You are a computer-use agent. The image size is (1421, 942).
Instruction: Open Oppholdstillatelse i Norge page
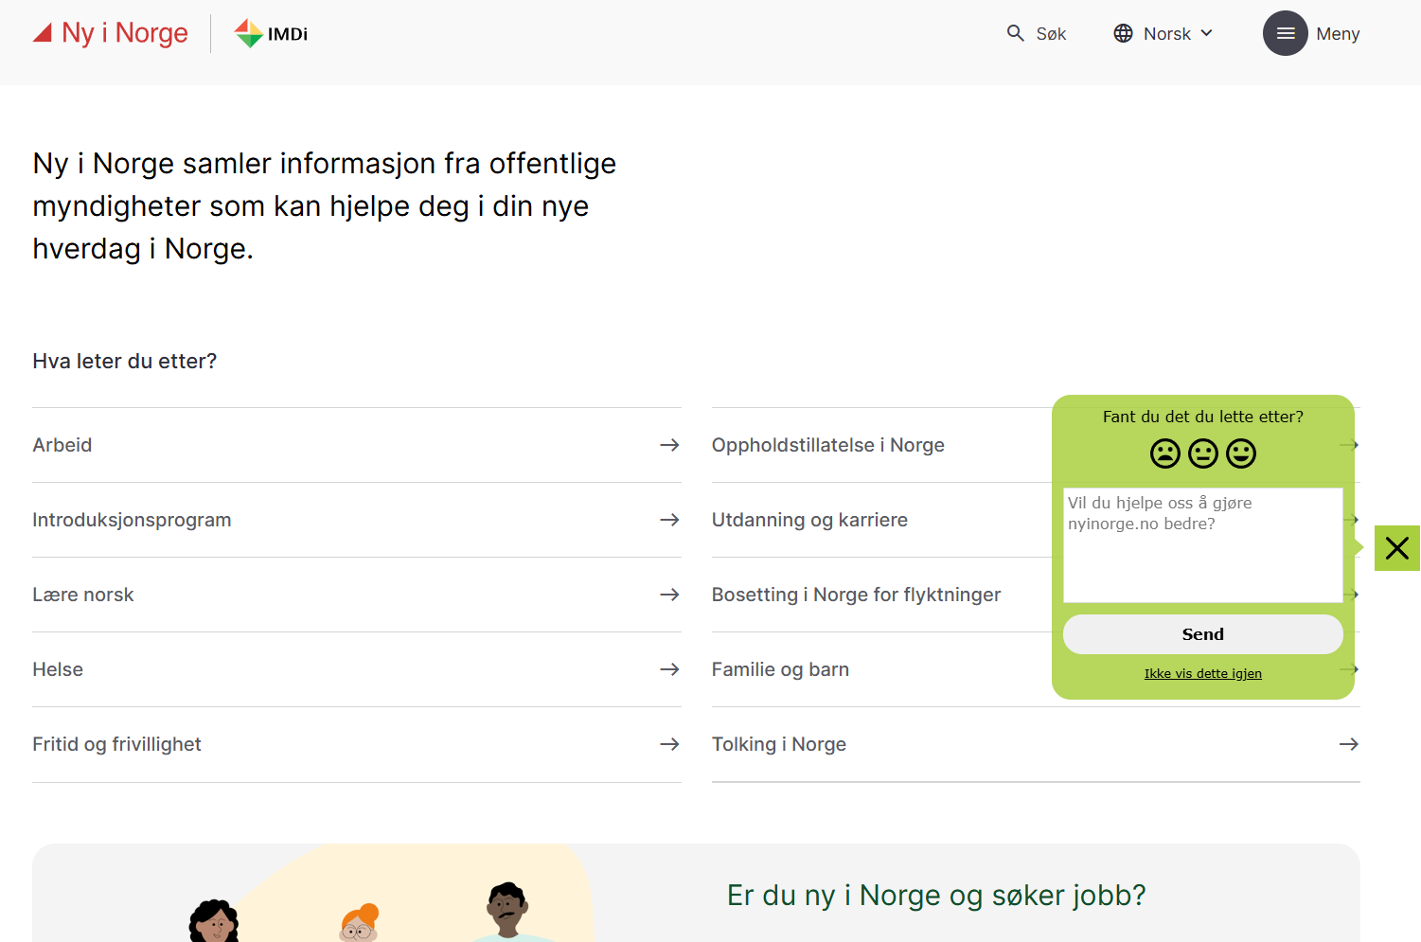[x=827, y=445]
